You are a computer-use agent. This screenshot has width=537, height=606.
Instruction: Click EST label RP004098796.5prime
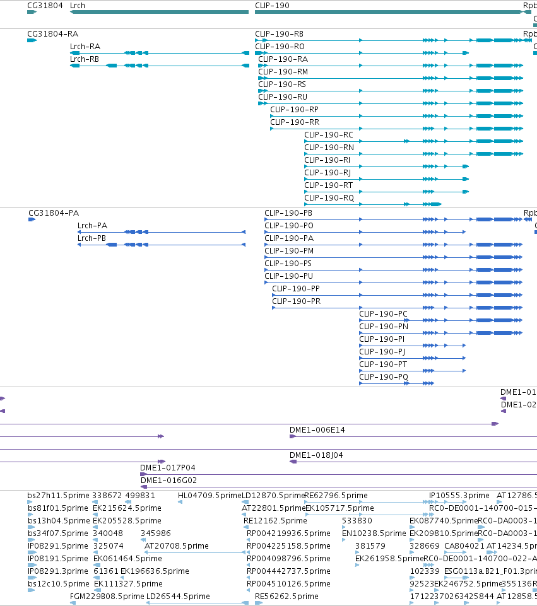coord(289,559)
